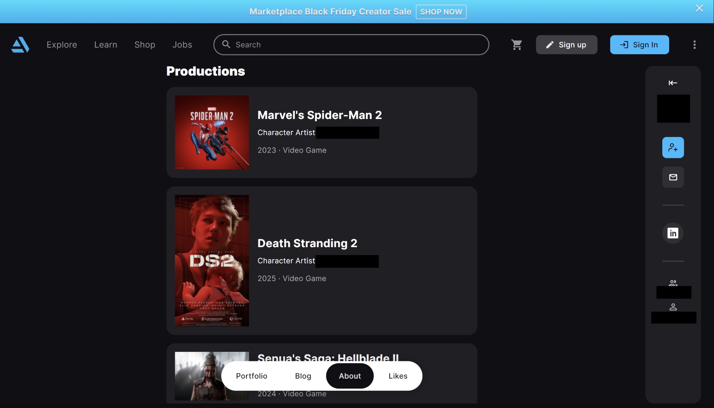Click the group/team icon

pos(673,282)
